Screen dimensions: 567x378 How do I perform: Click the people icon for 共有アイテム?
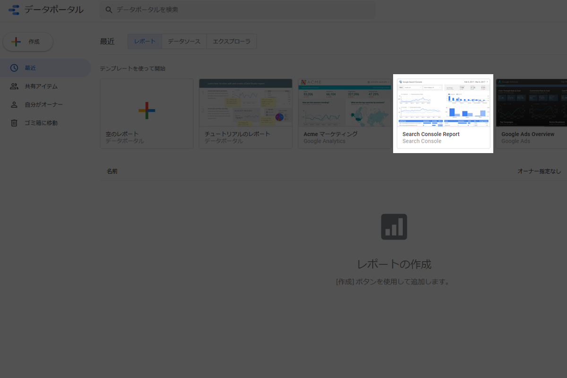[x=14, y=86]
